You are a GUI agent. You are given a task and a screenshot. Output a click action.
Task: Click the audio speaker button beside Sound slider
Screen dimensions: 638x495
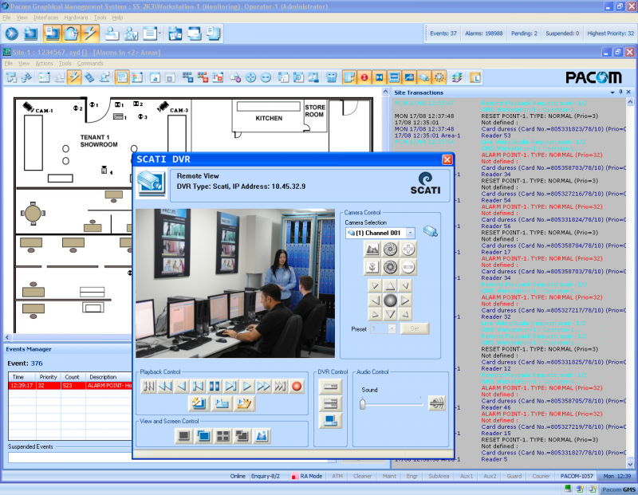436,403
